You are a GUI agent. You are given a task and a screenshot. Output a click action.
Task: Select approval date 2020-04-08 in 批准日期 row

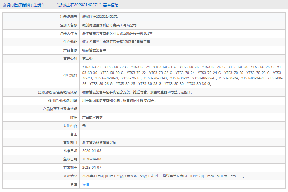pos(92,151)
